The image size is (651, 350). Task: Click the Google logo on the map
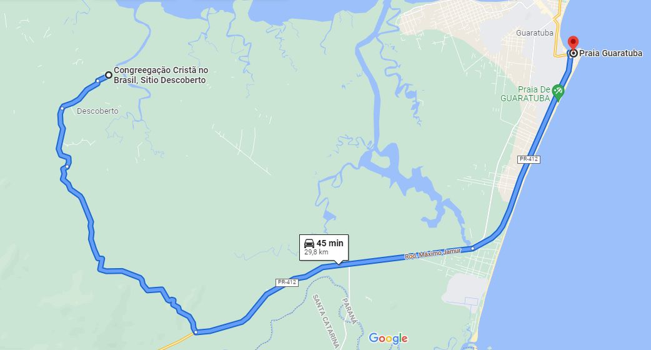(x=388, y=338)
